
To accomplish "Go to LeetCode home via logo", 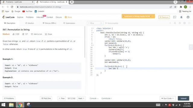I will [8, 17].
